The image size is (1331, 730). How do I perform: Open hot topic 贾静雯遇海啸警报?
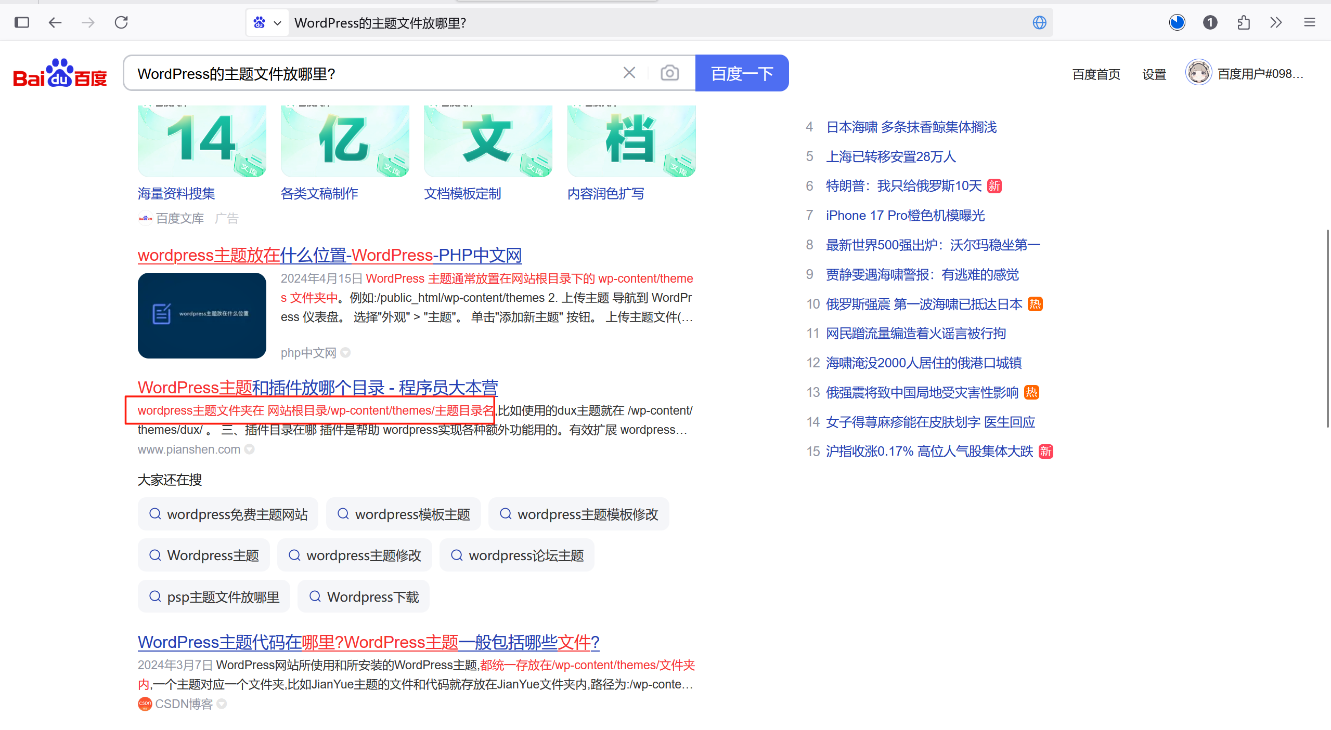922,275
